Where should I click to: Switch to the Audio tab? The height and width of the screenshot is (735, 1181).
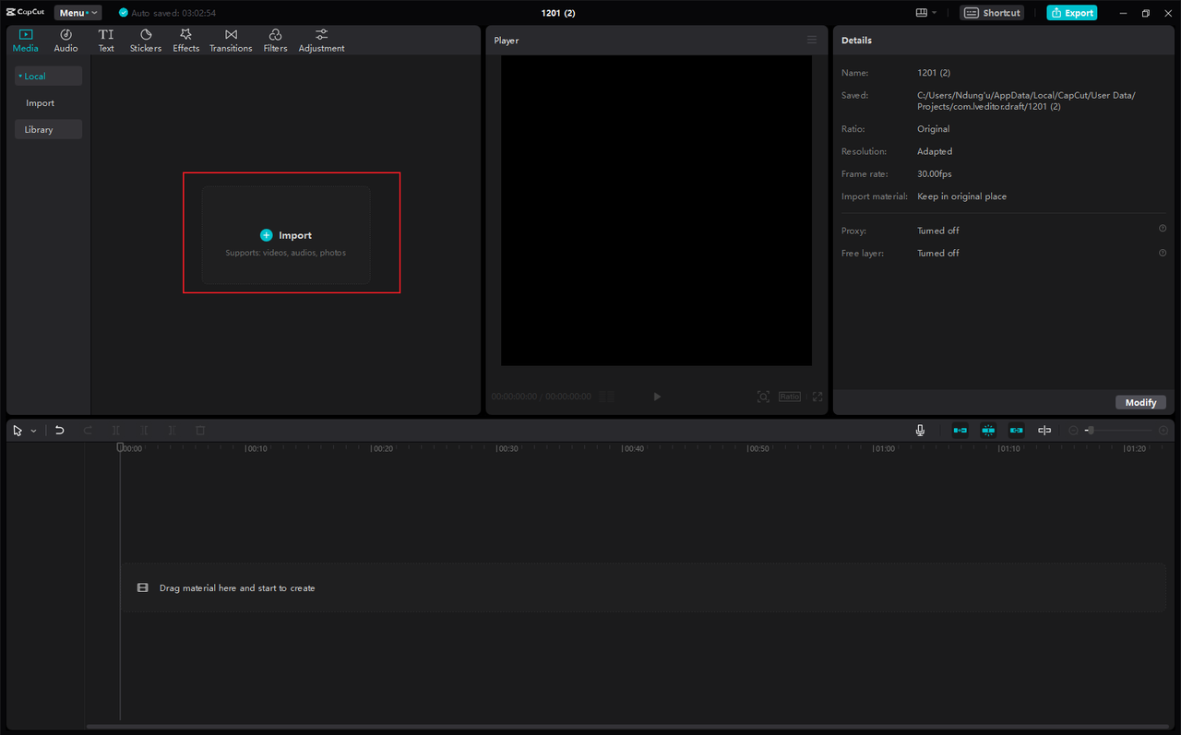[66, 41]
